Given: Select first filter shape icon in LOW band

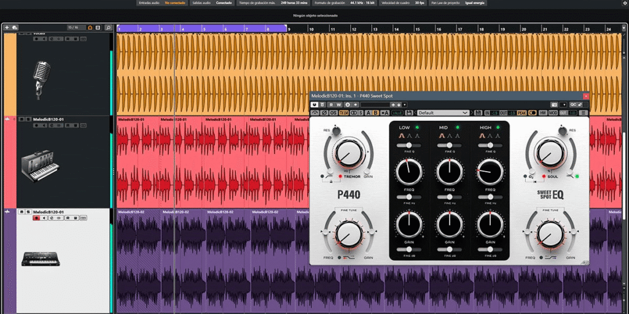Looking at the screenshot, I should click(401, 136).
